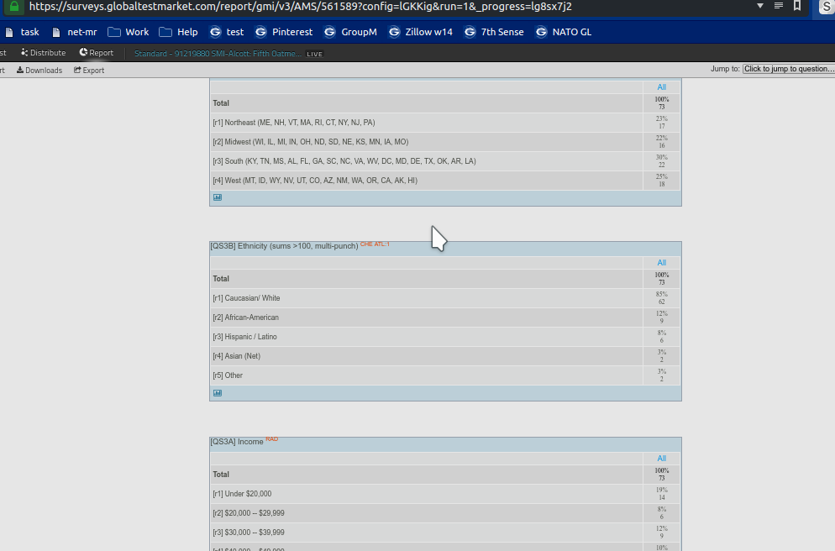835x551 pixels.
Task: Click the URL in the address bar
Action: [x=301, y=7]
